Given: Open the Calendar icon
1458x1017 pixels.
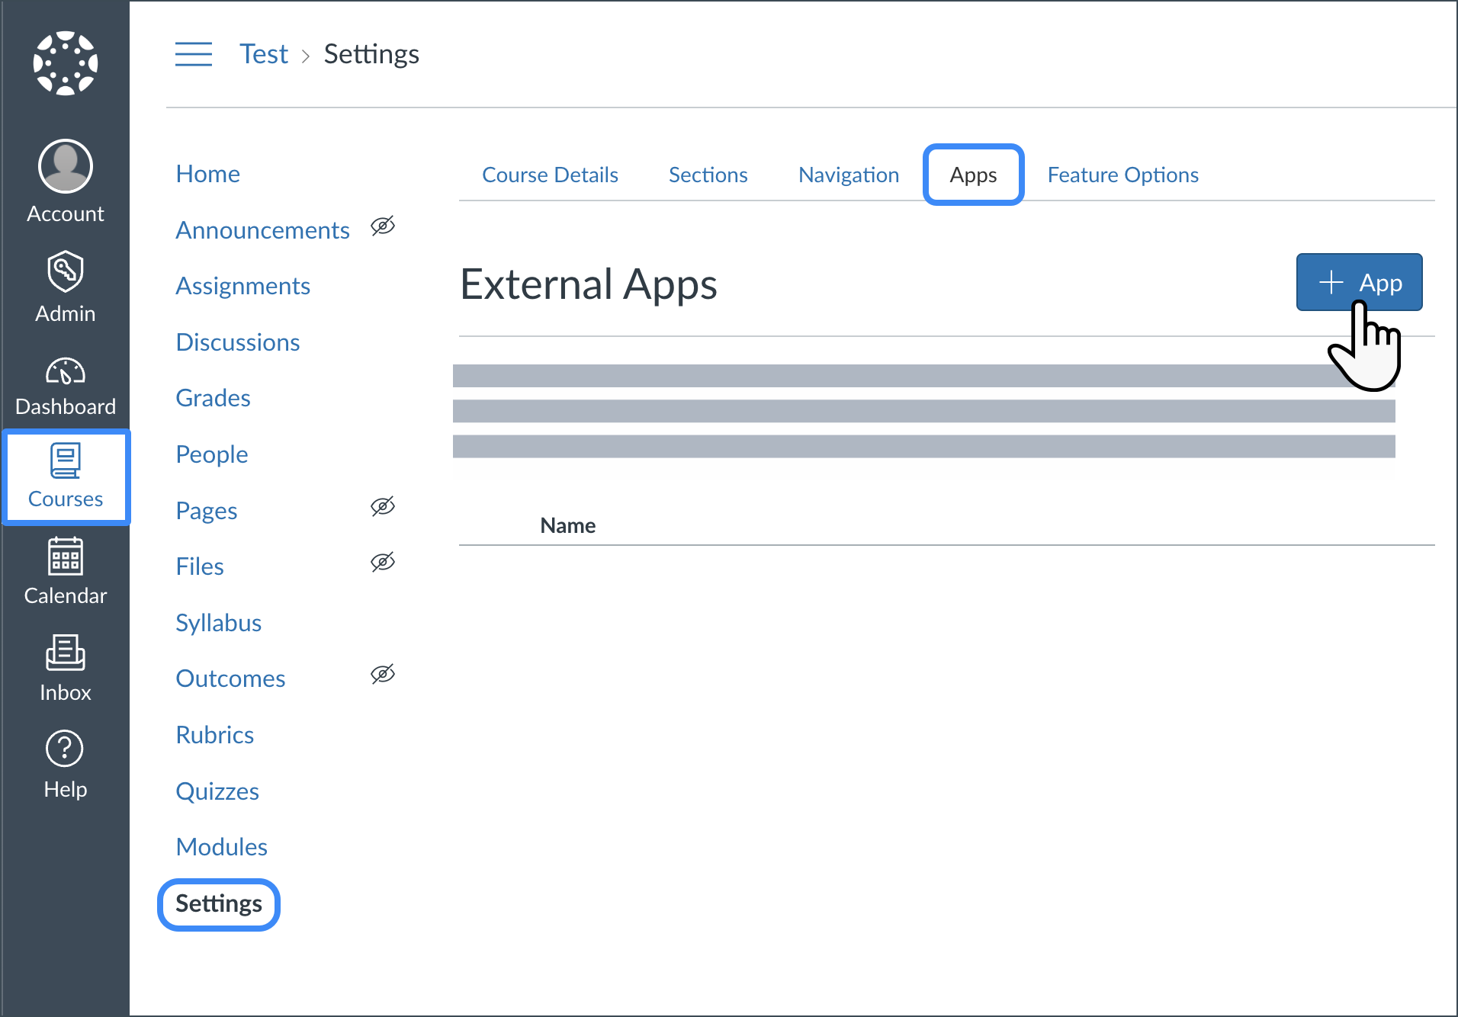Looking at the screenshot, I should click(x=66, y=557).
